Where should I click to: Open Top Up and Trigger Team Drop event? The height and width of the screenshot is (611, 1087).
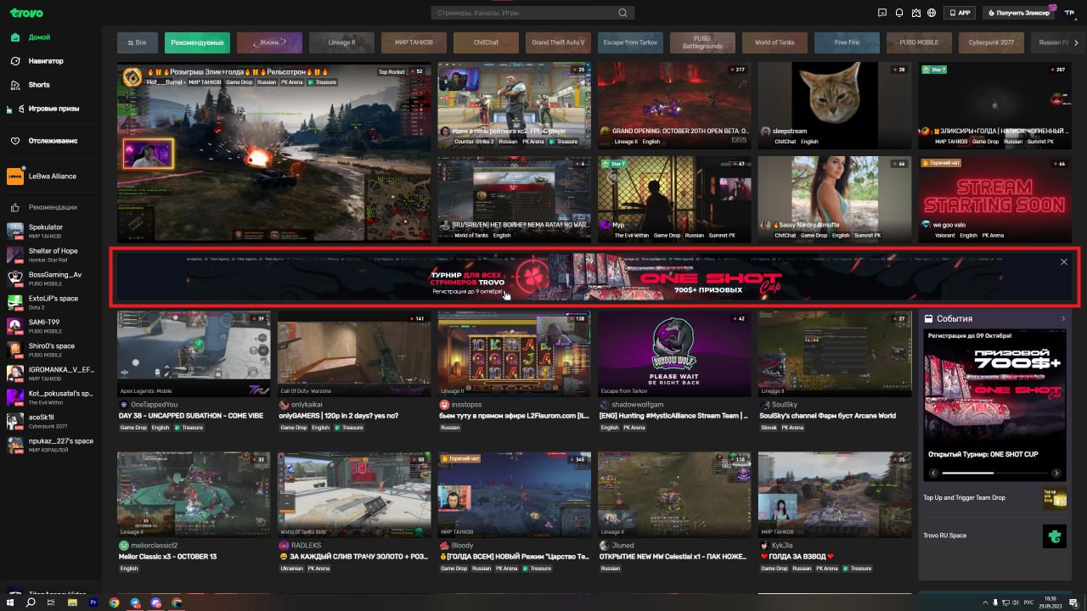click(x=994, y=498)
